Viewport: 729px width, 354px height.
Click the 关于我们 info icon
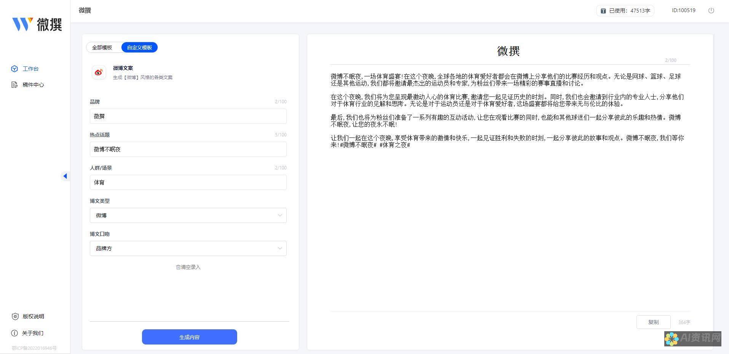tap(14, 333)
